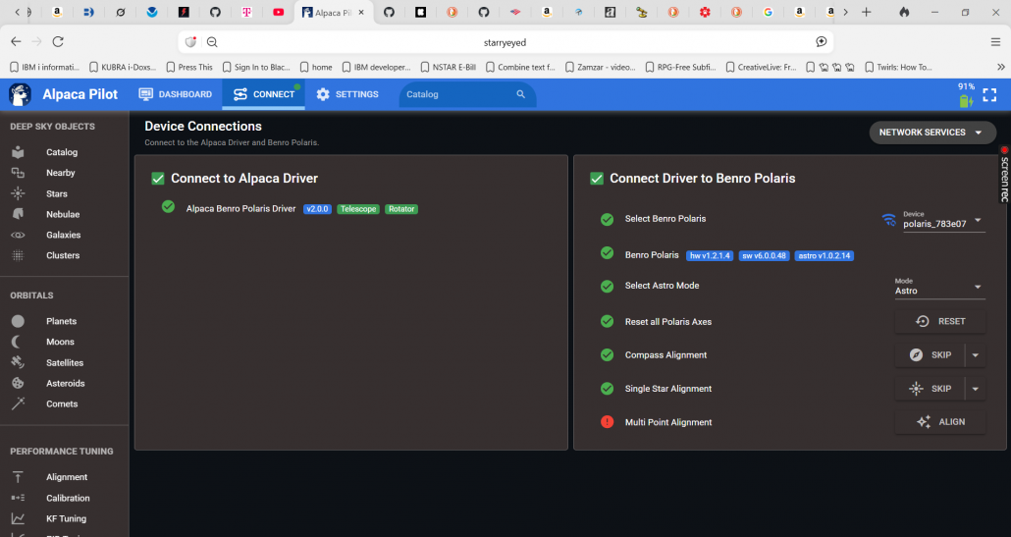1011x537 pixels.
Task: Click the Comets icon in sidebar
Action: click(x=18, y=403)
